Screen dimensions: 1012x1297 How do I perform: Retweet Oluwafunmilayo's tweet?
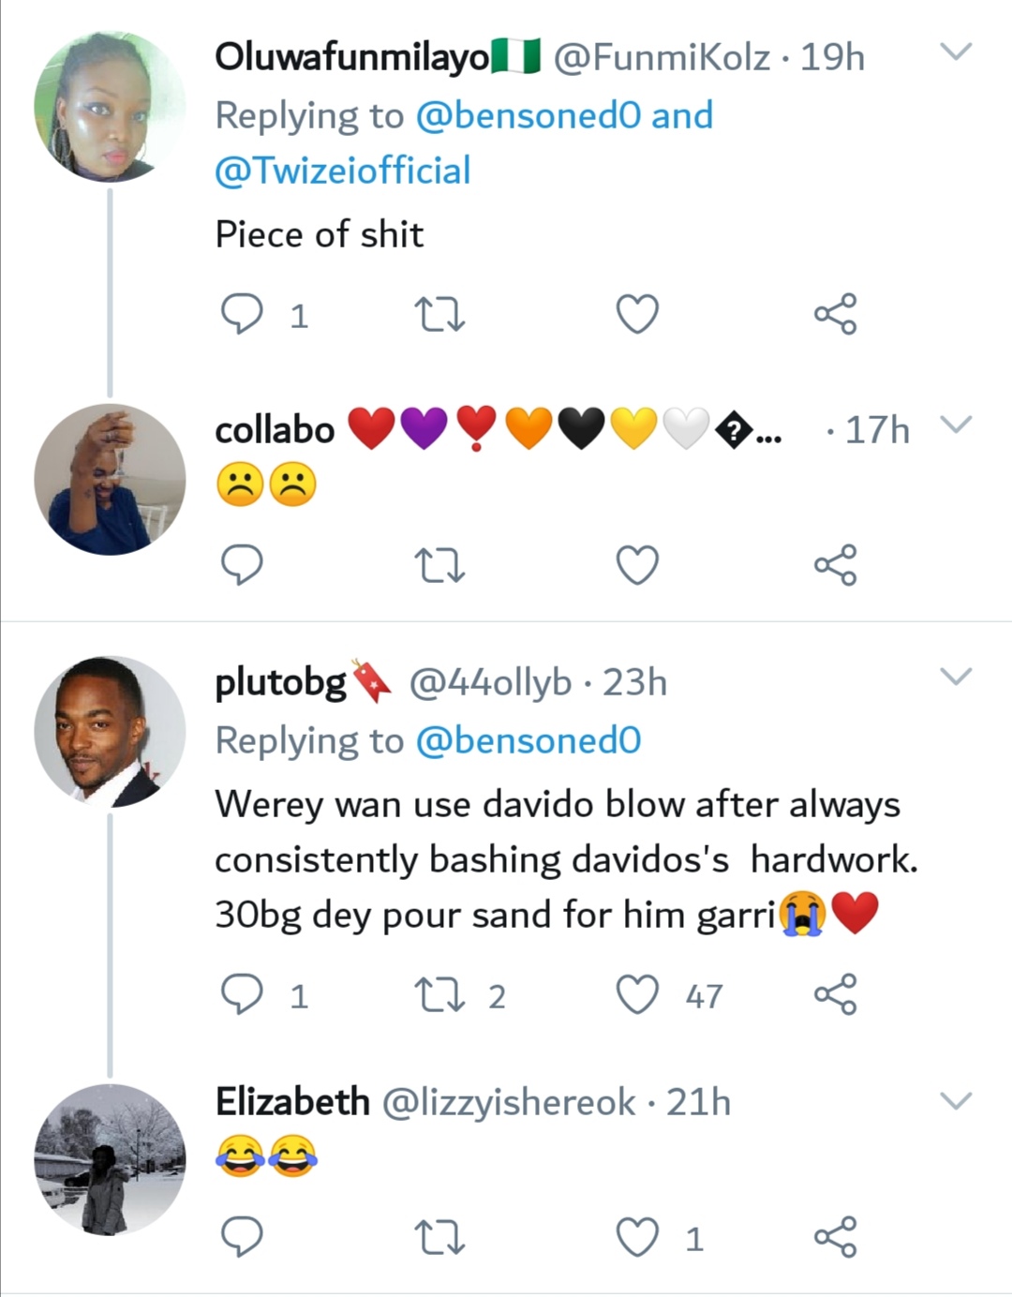pos(439,314)
